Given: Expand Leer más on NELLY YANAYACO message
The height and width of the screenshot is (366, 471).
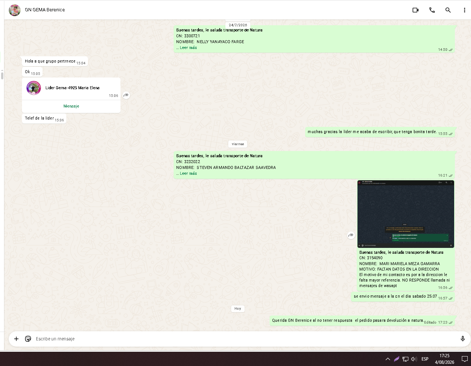Looking at the screenshot, I should (x=188, y=48).
